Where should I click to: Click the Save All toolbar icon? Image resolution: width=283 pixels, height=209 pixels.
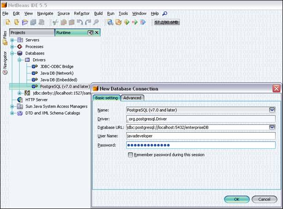[42, 22]
